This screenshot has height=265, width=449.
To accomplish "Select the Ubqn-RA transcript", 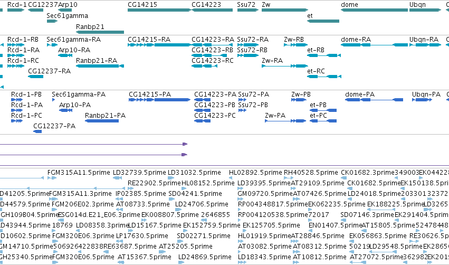I will [x=425, y=45].
